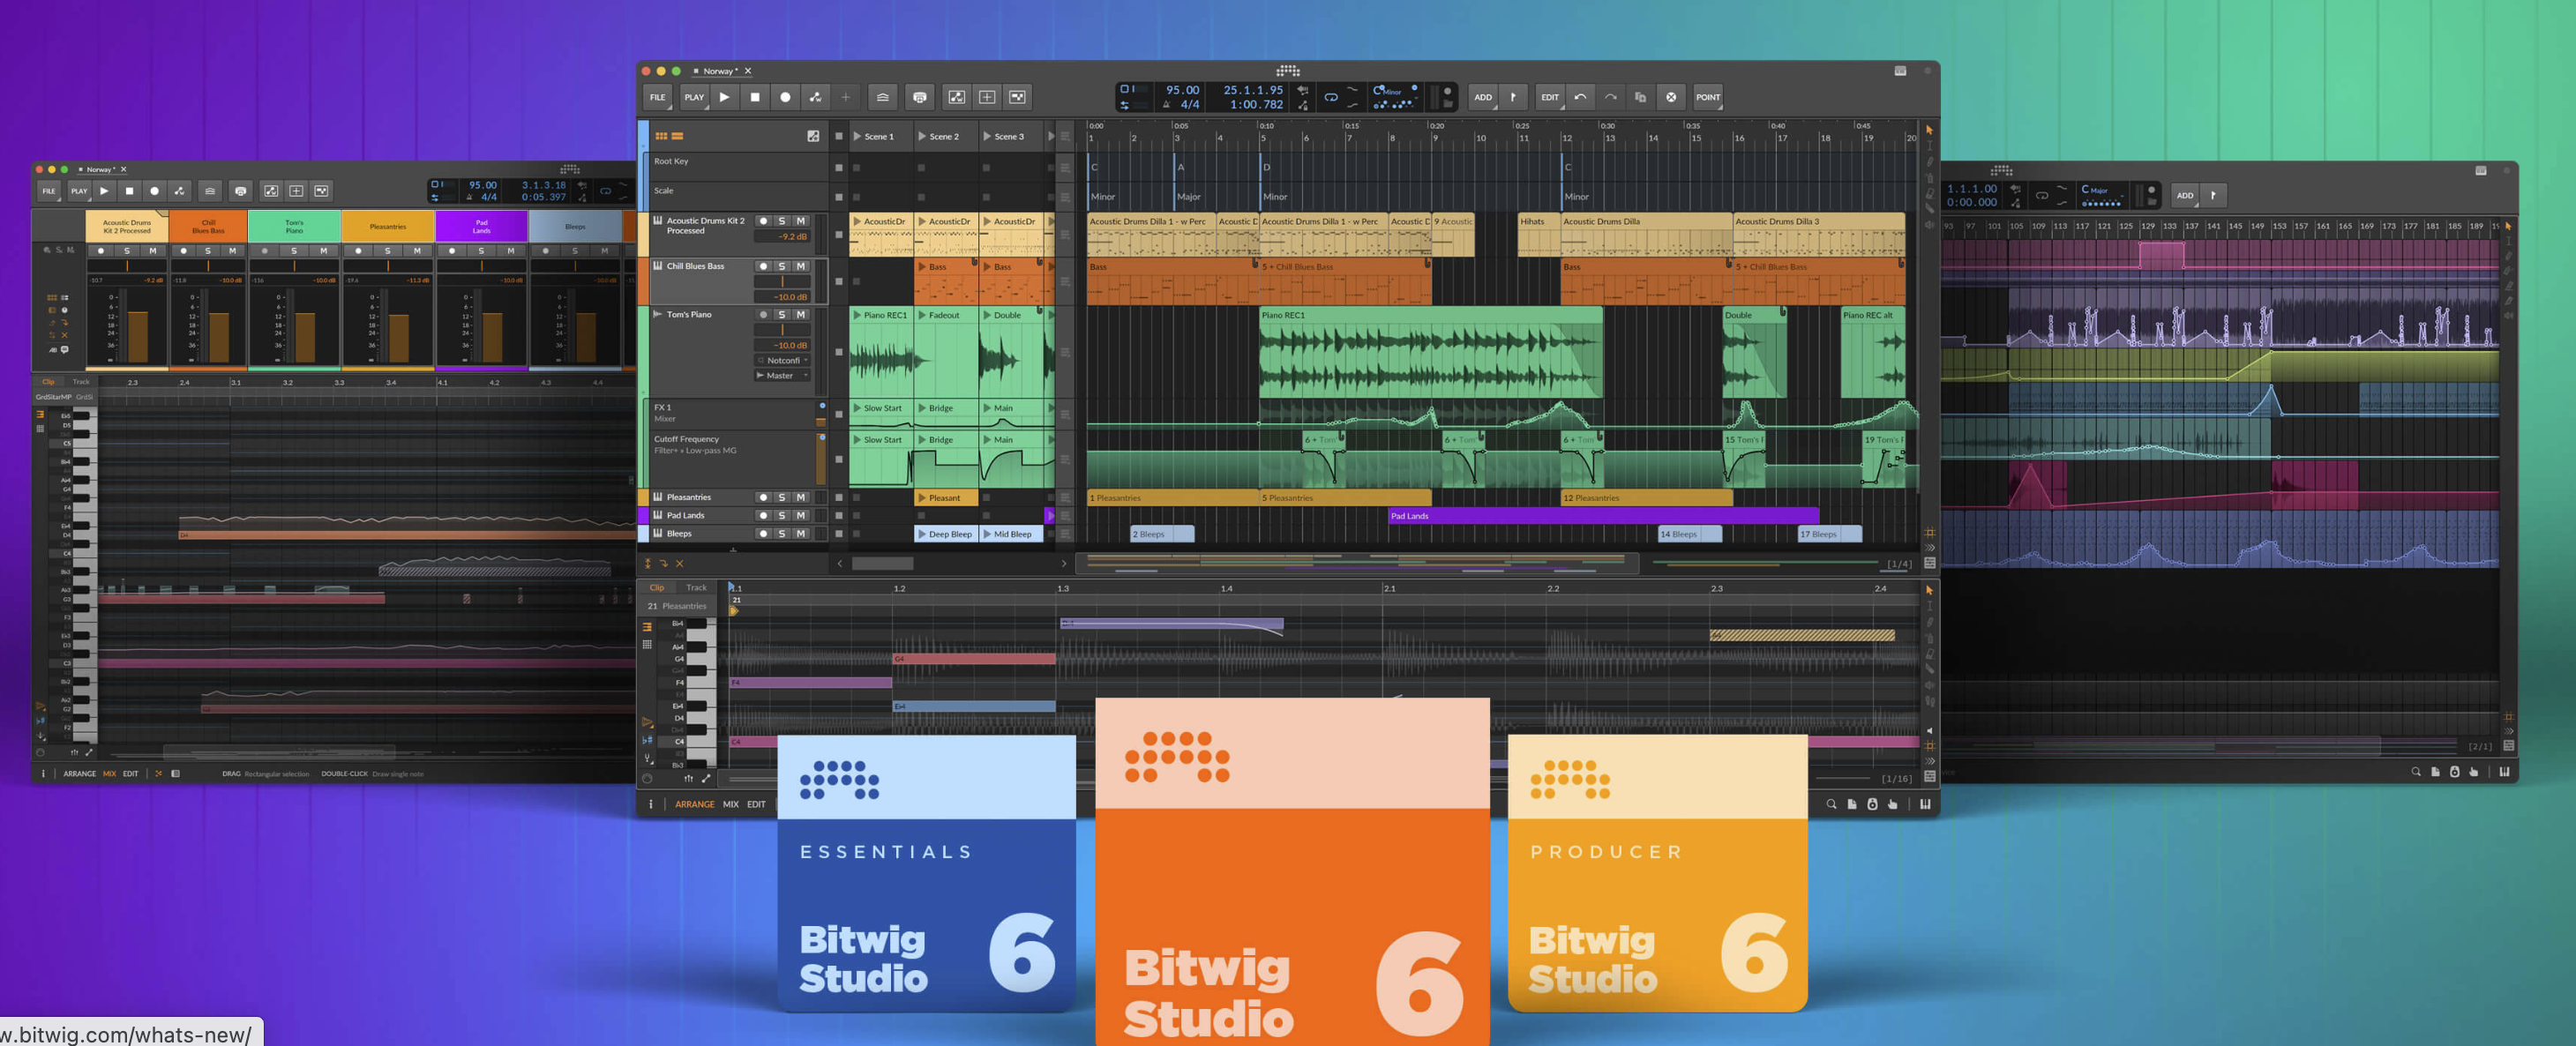Click the play button in the left window
Viewport: 2576px width, 1046px height.
click(104, 191)
